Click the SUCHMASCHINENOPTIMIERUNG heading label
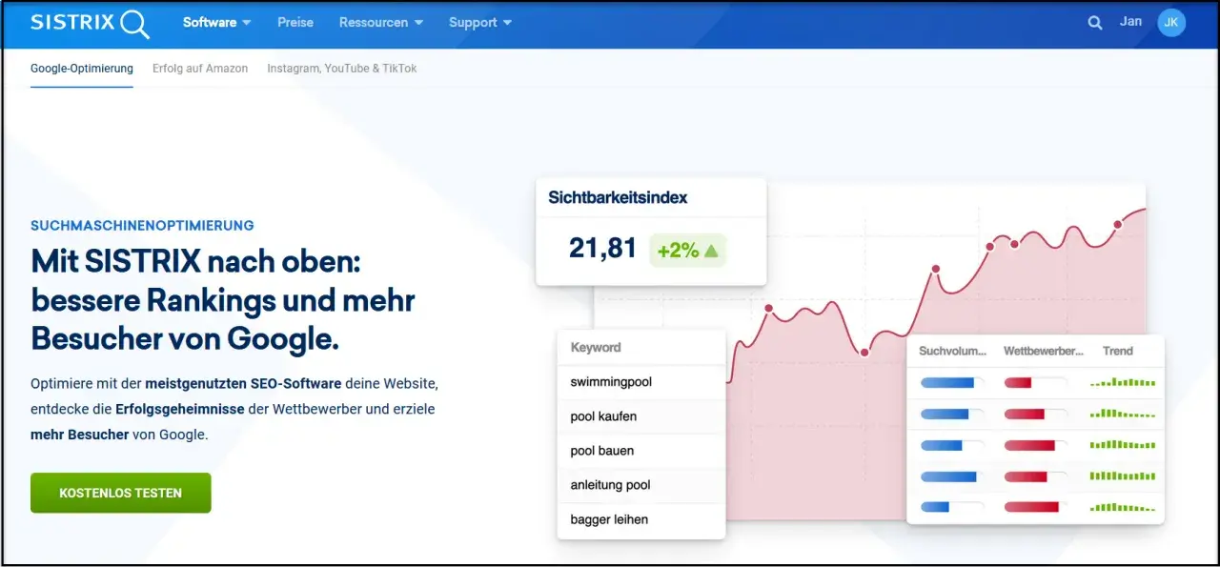Image resolution: width=1220 pixels, height=567 pixels. (x=142, y=226)
